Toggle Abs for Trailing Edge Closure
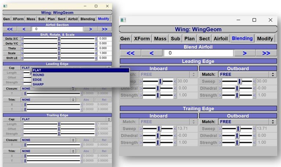The image size is (281, 167). click(86, 140)
